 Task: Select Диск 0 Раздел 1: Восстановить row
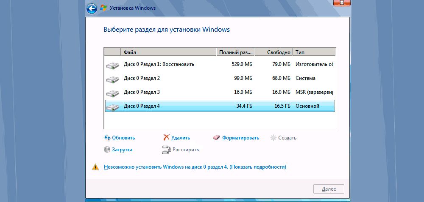tap(159, 65)
